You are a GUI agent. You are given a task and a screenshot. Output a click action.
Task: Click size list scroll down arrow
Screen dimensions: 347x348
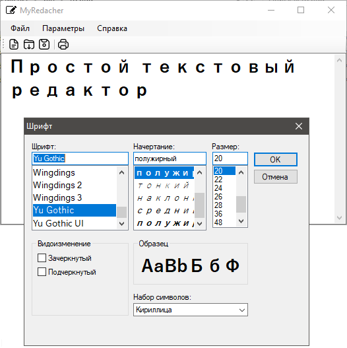(241, 221)
